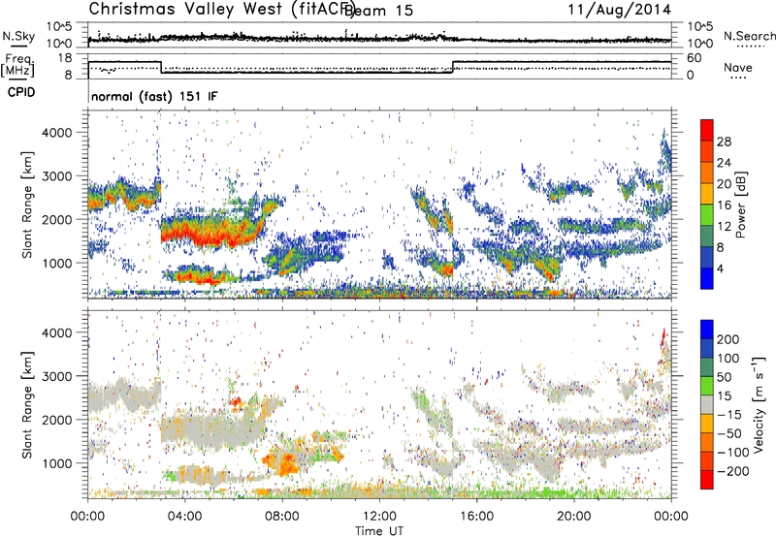Click the '20:00' time tick label
This screenshot has width=776, height=537.
pos(573,517)
